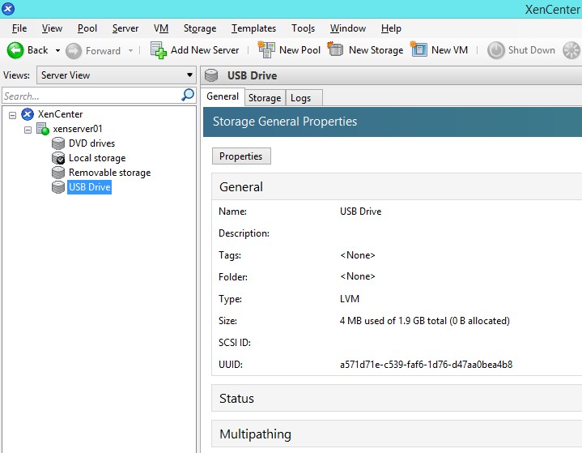Expand the Status section
The image size is (582, 453).
pyautogui.click(x=397, y=398)
